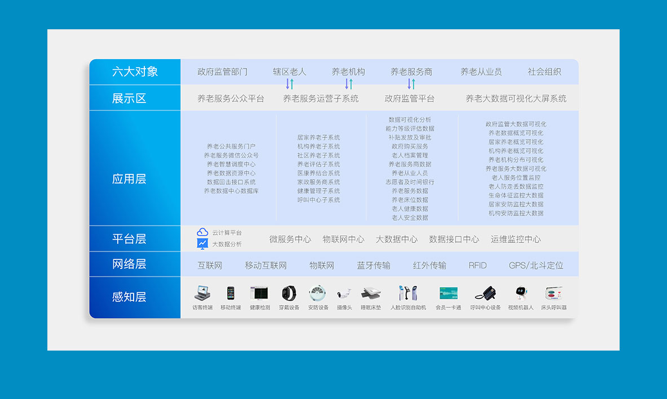667x399 pixels.
Task: Click the 云计算平台 cloud icon
Action: tap(202, 232)
